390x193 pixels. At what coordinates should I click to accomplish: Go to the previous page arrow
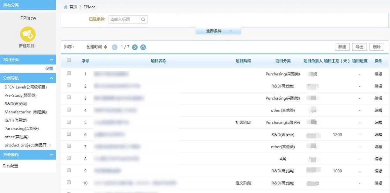pos(115,47)
